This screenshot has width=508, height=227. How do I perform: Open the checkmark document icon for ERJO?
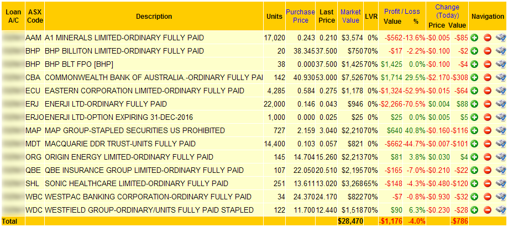501,118
